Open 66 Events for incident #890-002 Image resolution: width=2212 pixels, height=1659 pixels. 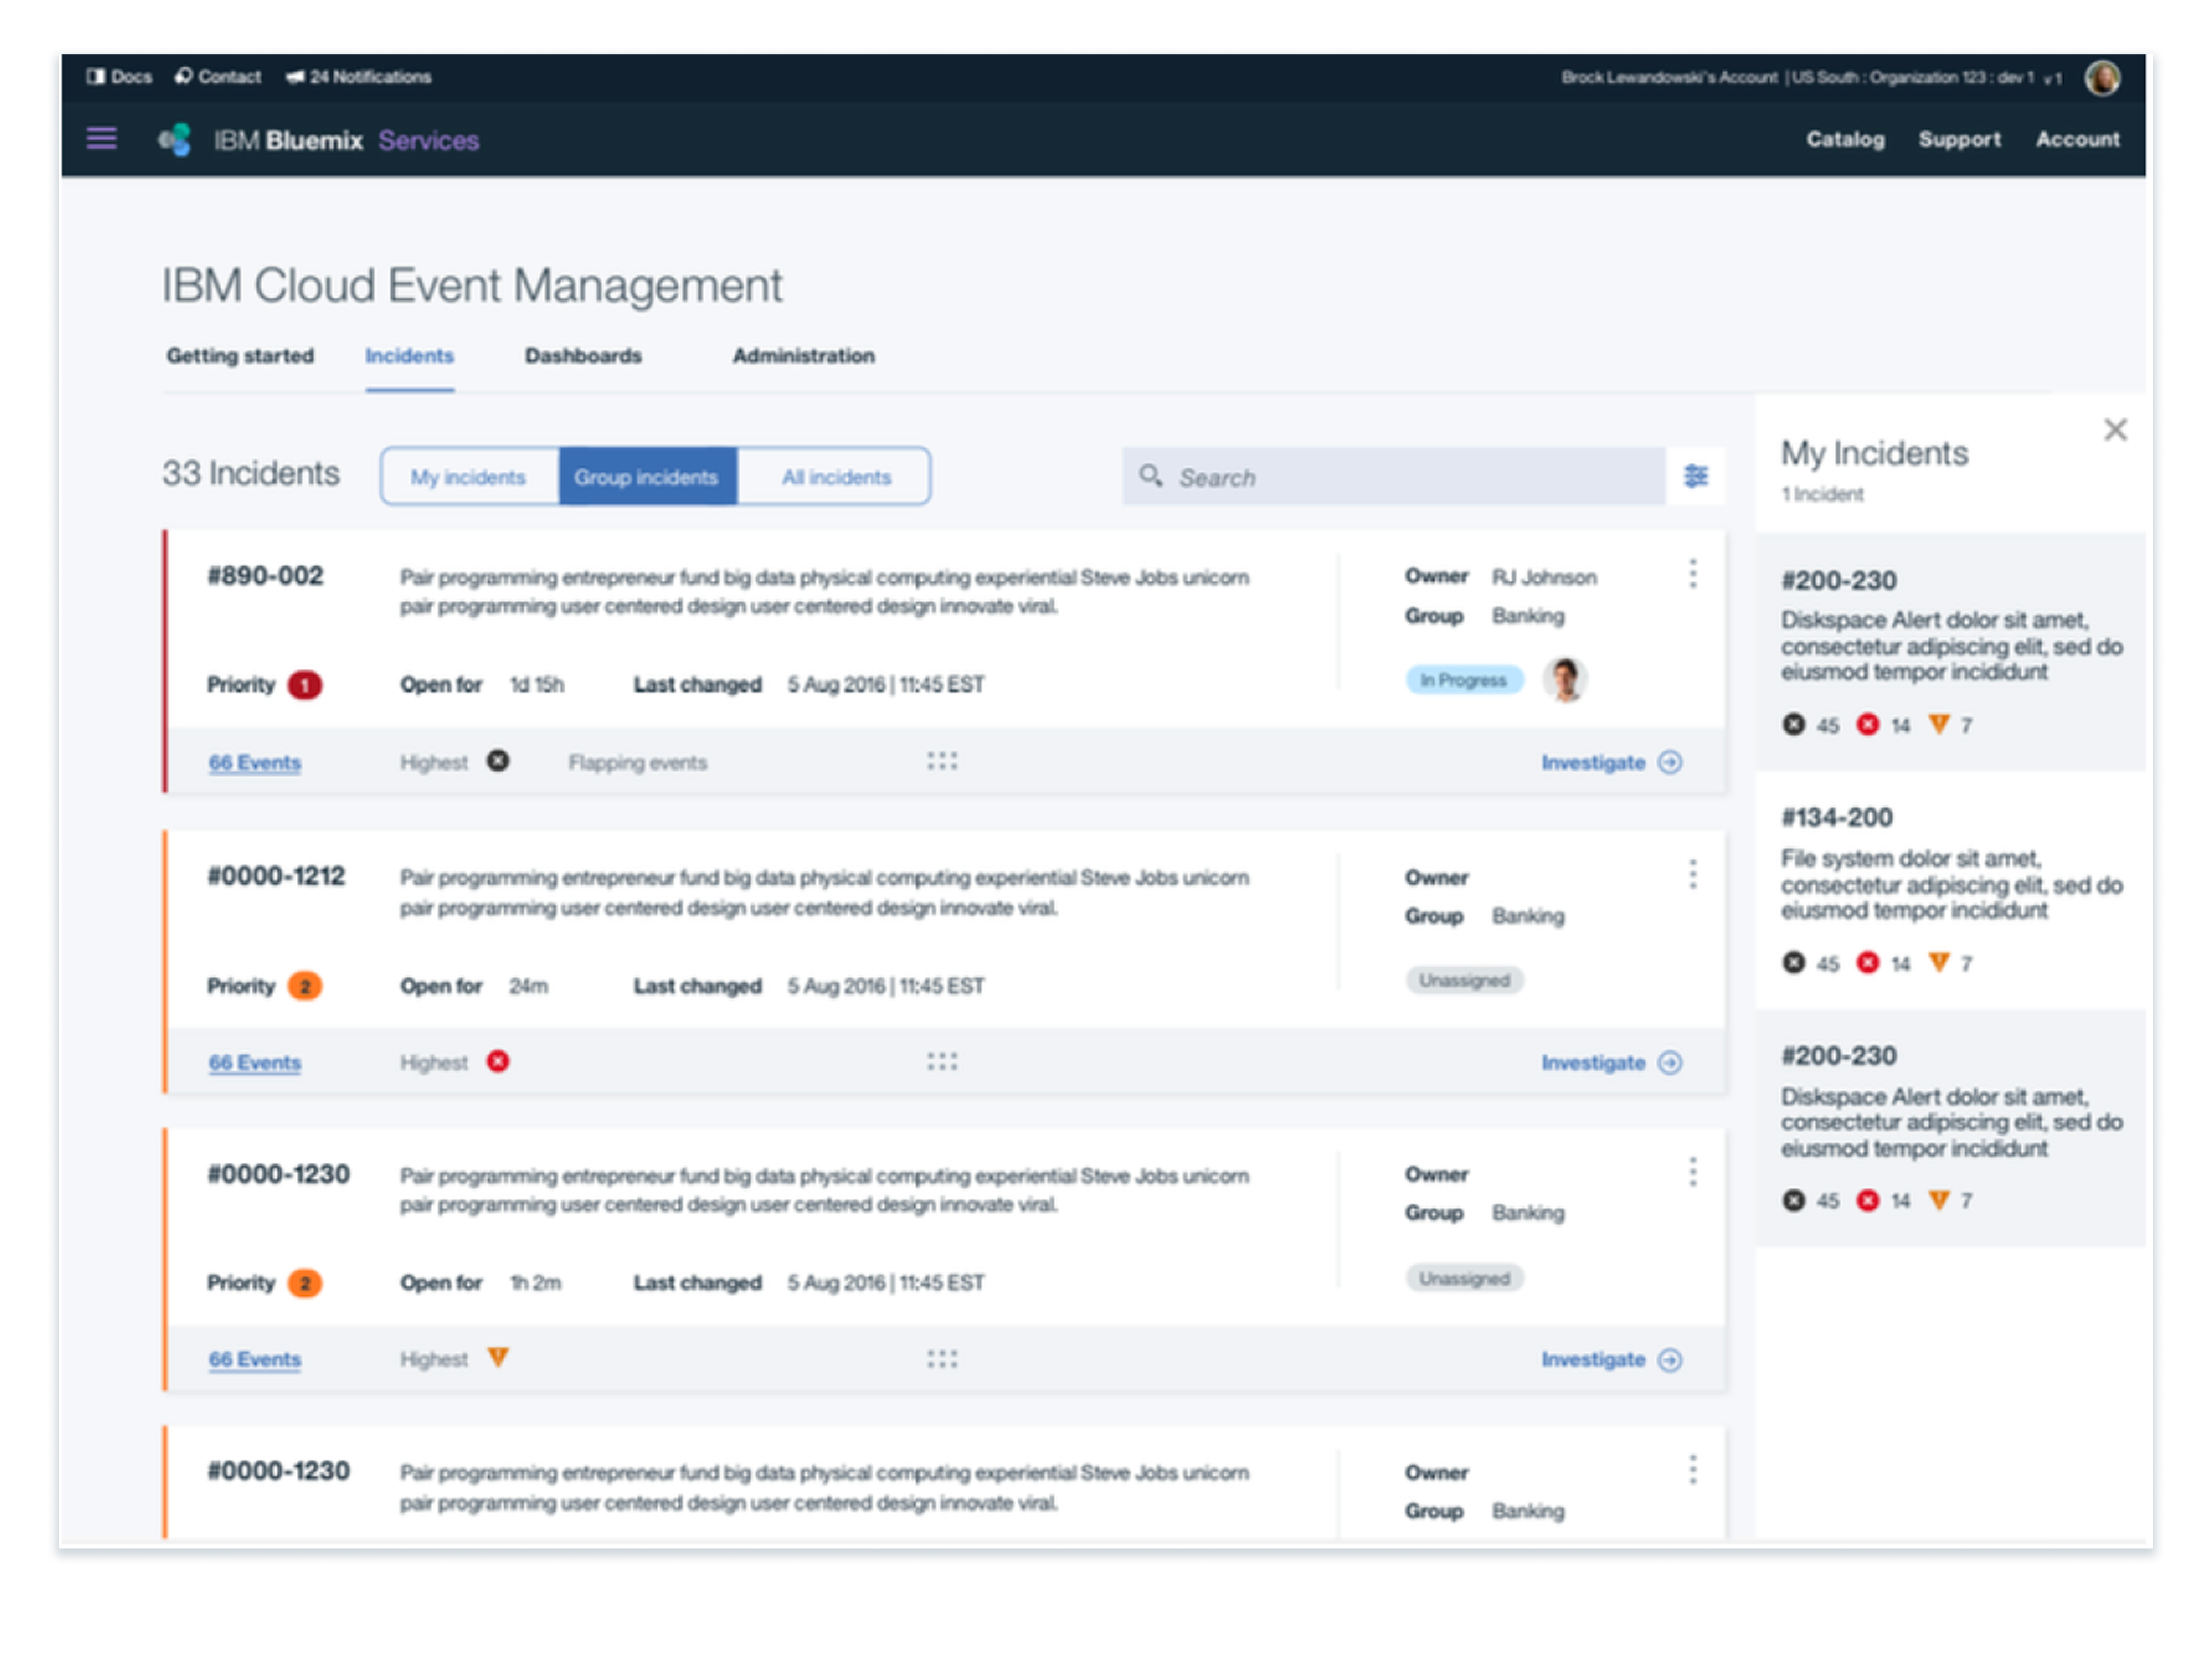tap(254, 762)
